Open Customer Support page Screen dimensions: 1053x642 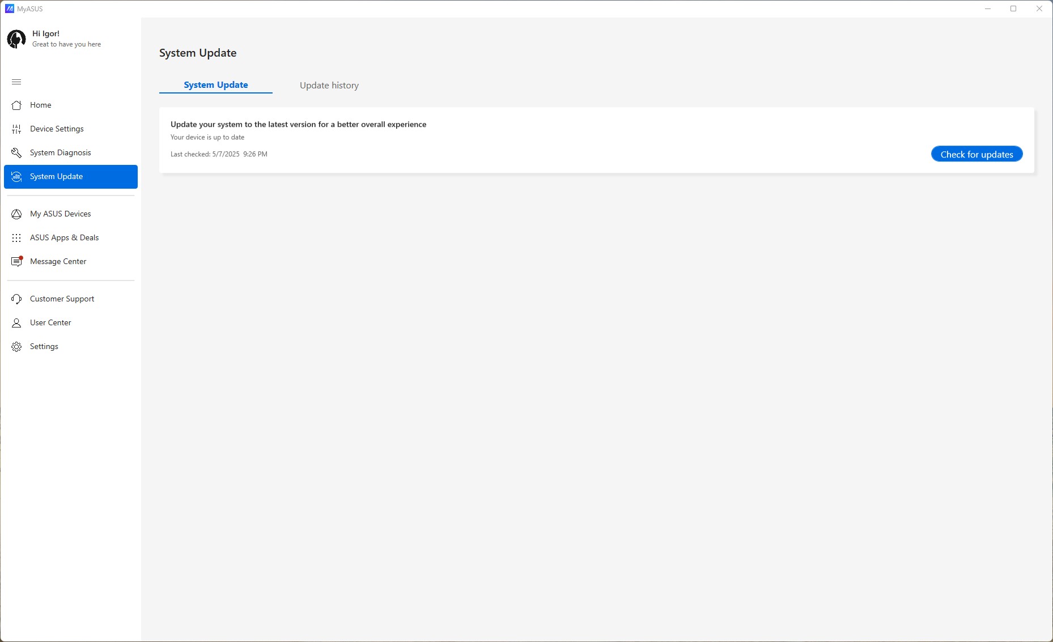(x=71, y=299)
